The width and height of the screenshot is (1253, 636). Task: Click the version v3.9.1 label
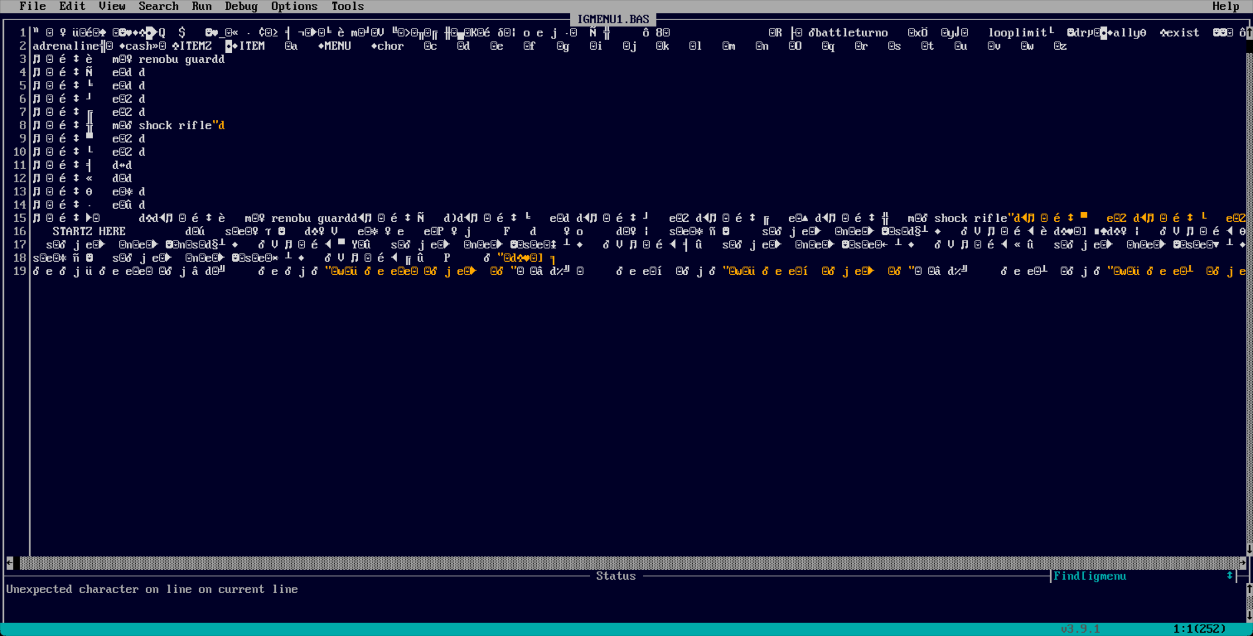point(1080,629)
